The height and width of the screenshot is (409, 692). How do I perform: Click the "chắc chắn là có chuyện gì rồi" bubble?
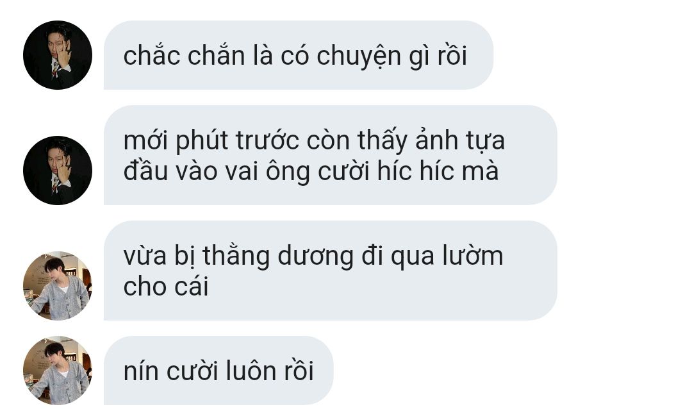click(299, 55)
